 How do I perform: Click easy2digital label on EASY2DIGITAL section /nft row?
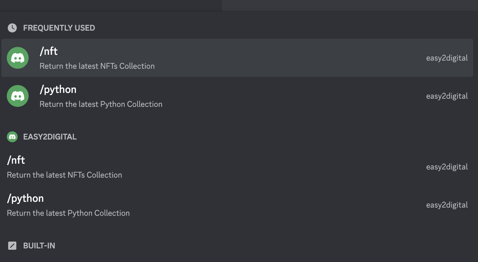tap(447, 167)
